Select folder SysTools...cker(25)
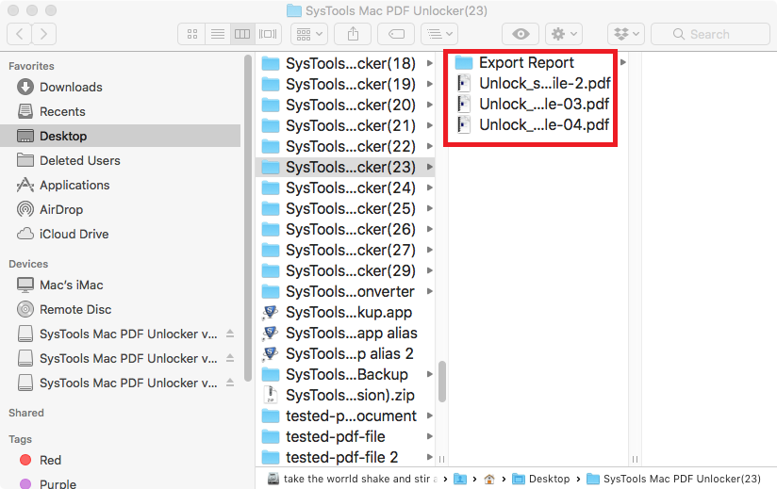This screenshot has width=777, height=489. [345, 209]
